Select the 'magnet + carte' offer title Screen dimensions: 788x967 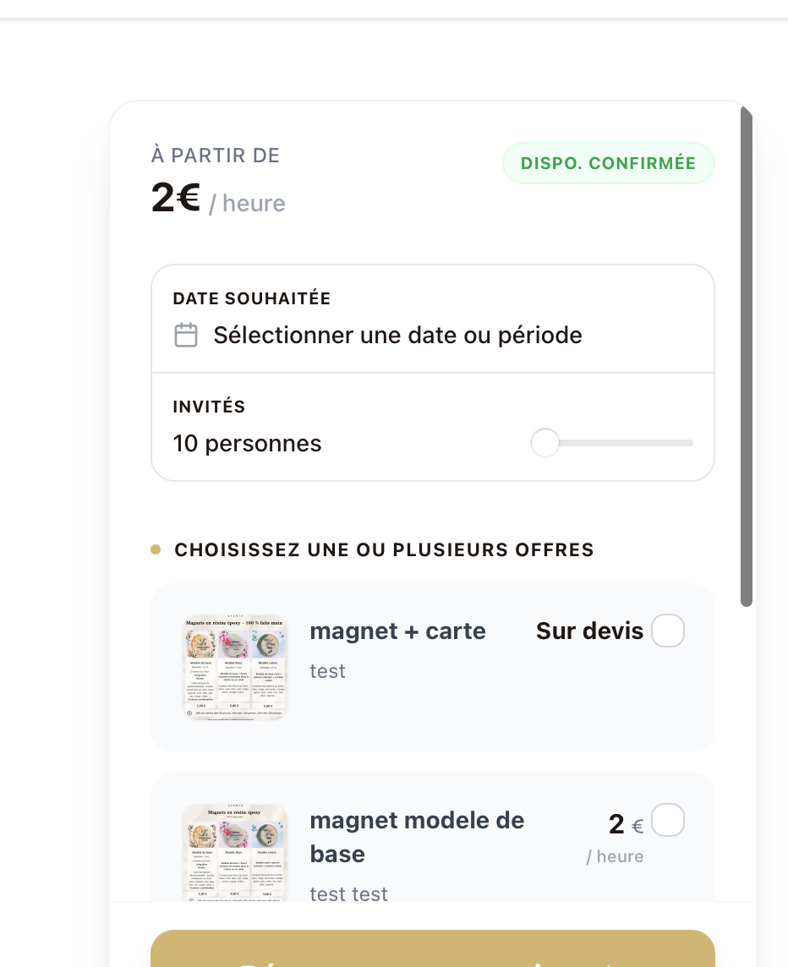397,631
